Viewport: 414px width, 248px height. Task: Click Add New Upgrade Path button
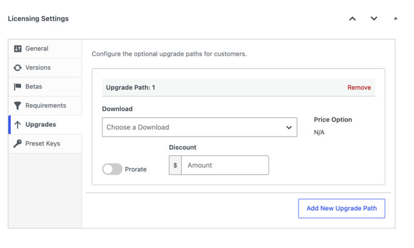click(x=342, y=208)
